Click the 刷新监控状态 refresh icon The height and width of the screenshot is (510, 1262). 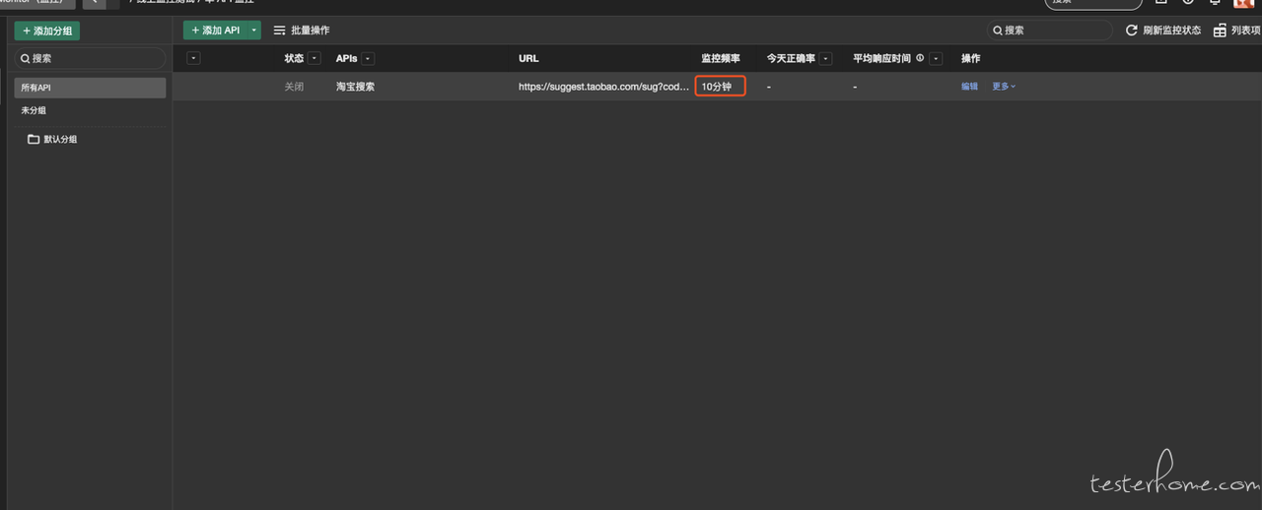point(1132,31)
